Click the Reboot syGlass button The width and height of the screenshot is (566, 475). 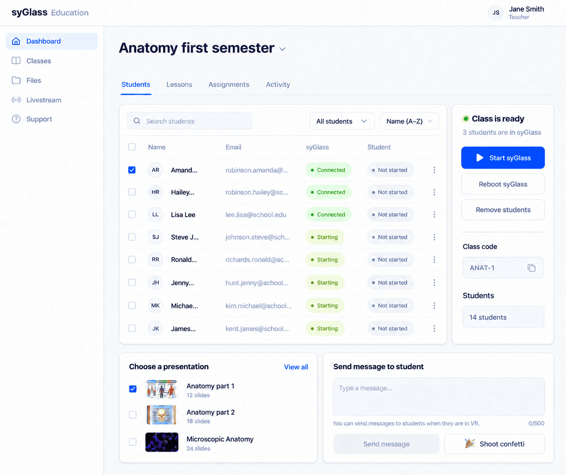(x=503, y=184)
